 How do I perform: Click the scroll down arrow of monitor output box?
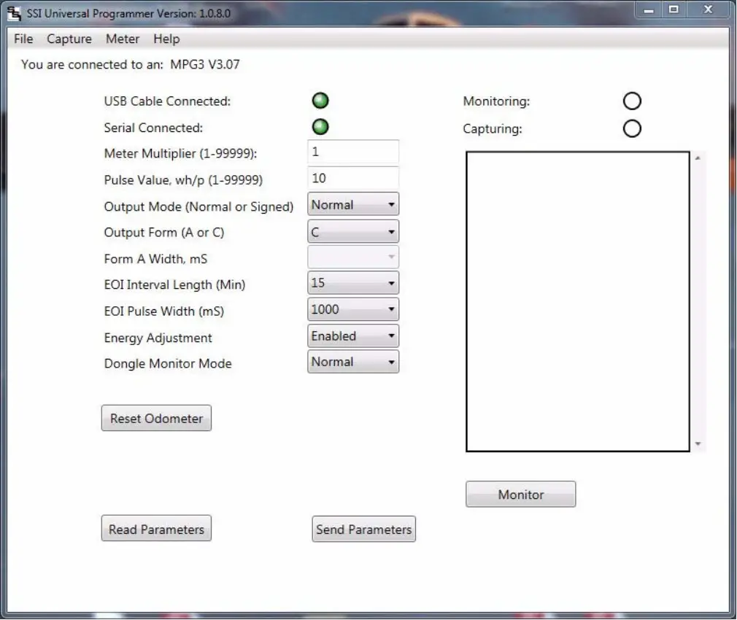click(x=698, y=444)
